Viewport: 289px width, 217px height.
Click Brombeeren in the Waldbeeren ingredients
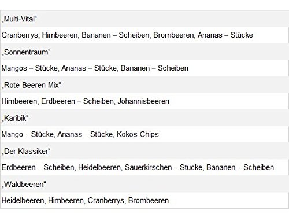149,201
